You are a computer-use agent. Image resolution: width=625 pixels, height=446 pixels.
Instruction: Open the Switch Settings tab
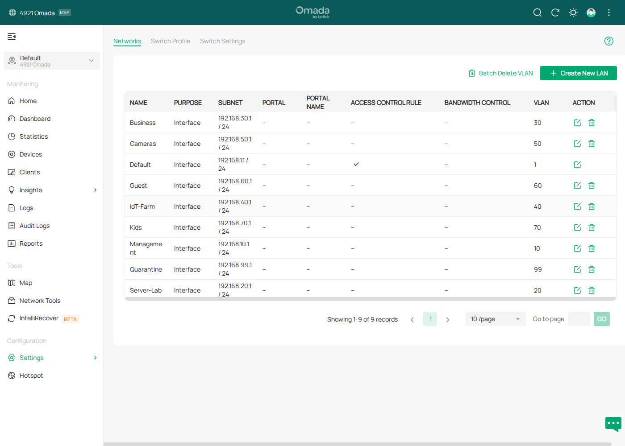(222, 41)
